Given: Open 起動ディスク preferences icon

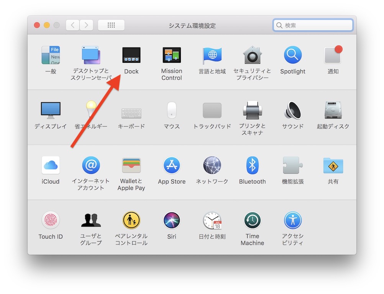Looking at the screenshot, I should pos(333,110).
